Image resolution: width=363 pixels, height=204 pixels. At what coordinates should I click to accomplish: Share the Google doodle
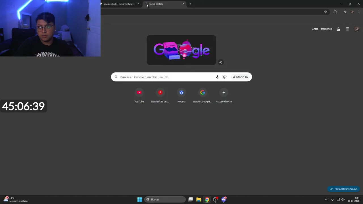pos(221,62)
